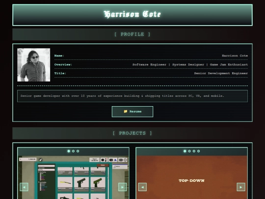Click the Name: label
The width and height of the screenshot is (265, 199).
[59, 56]
